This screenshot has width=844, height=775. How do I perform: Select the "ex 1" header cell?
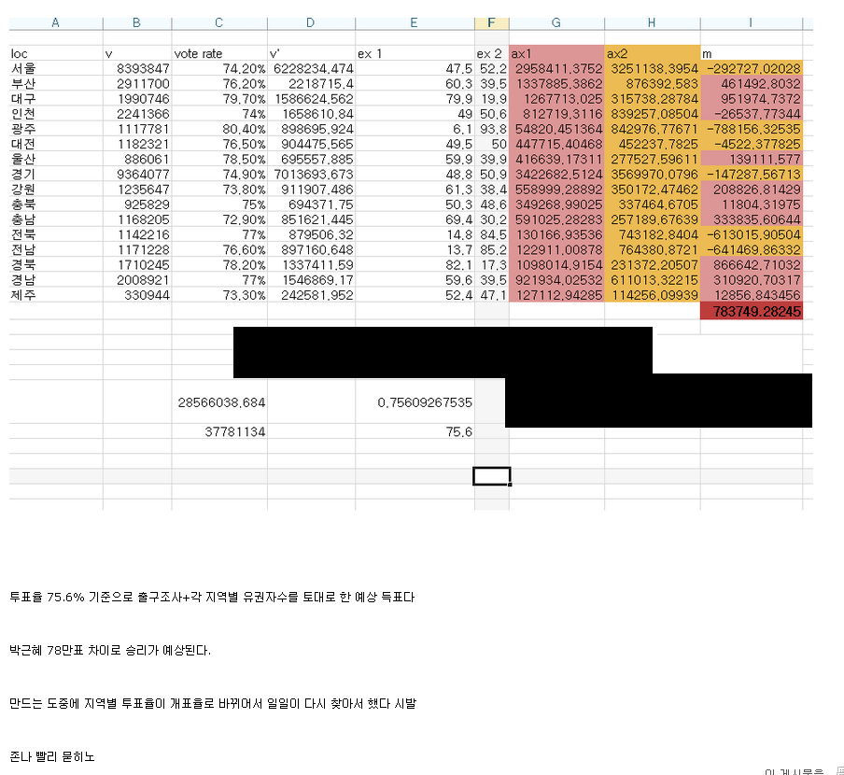tap(415, 53)
